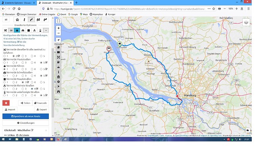Click the Export button

pyautogui.click(x=42, y=110)
